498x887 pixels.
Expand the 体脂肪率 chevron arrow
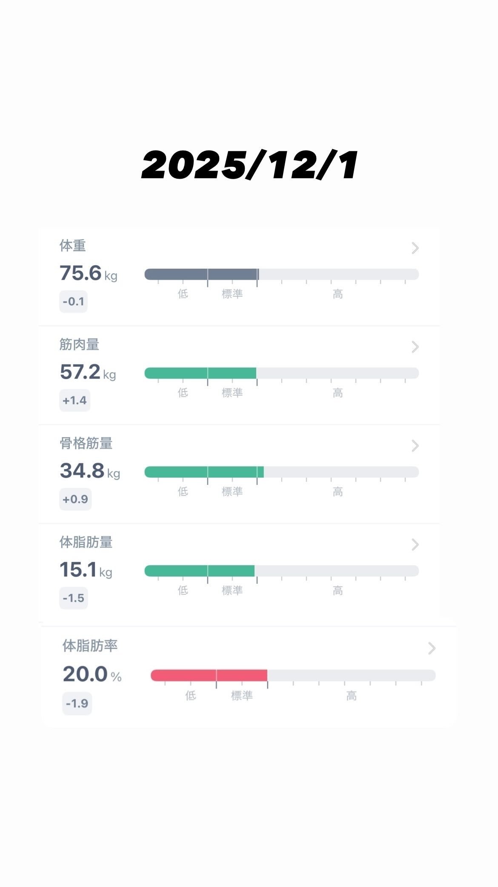click(x=432, y=648)
